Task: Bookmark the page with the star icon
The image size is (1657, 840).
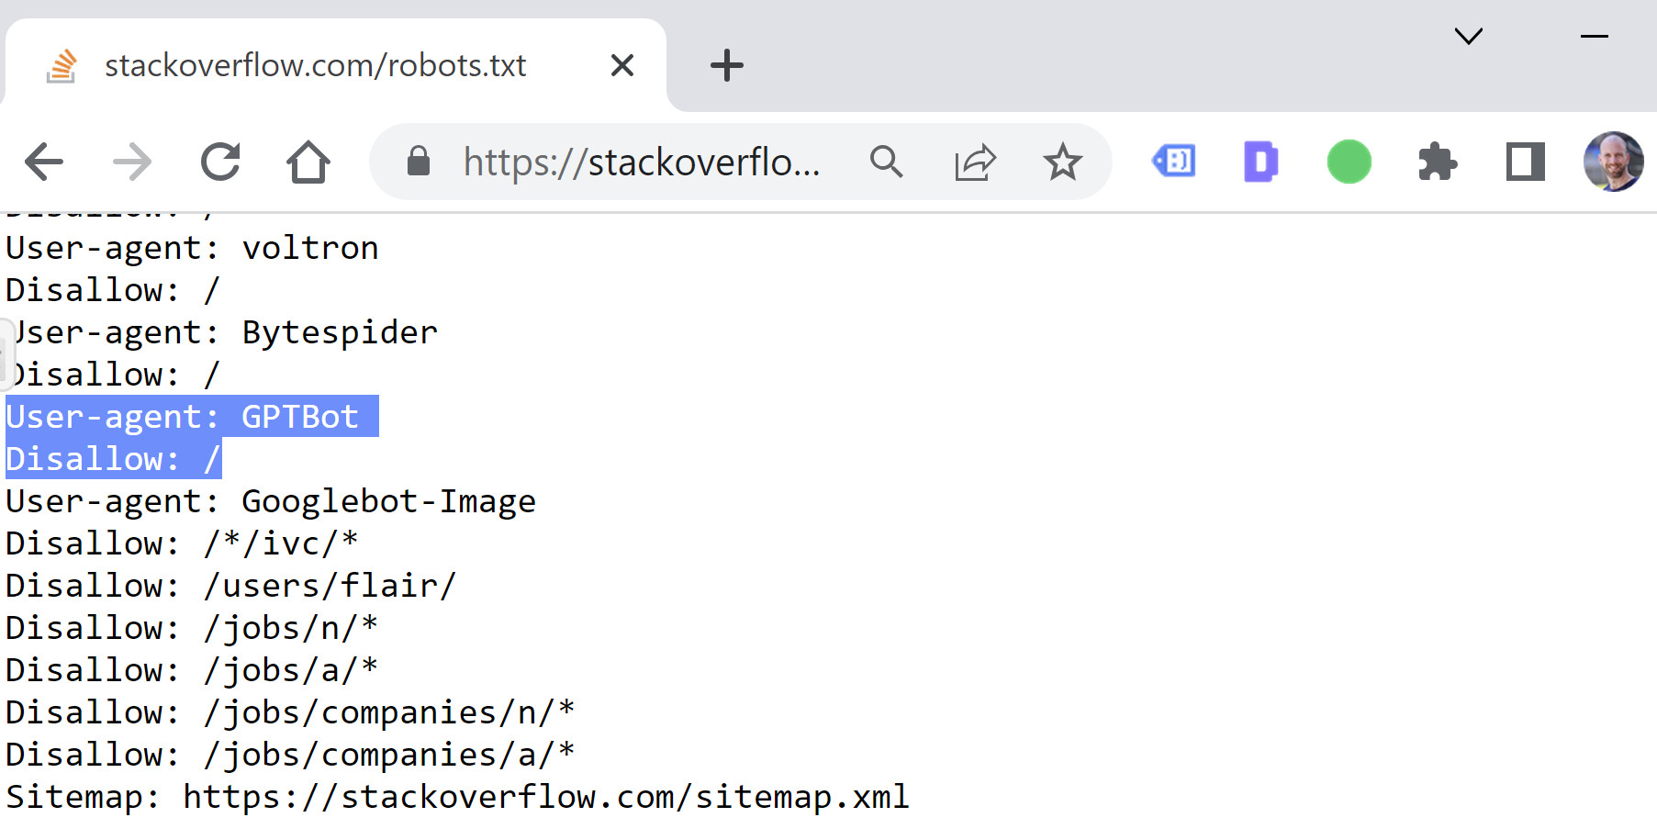Action: [1062, 162]
